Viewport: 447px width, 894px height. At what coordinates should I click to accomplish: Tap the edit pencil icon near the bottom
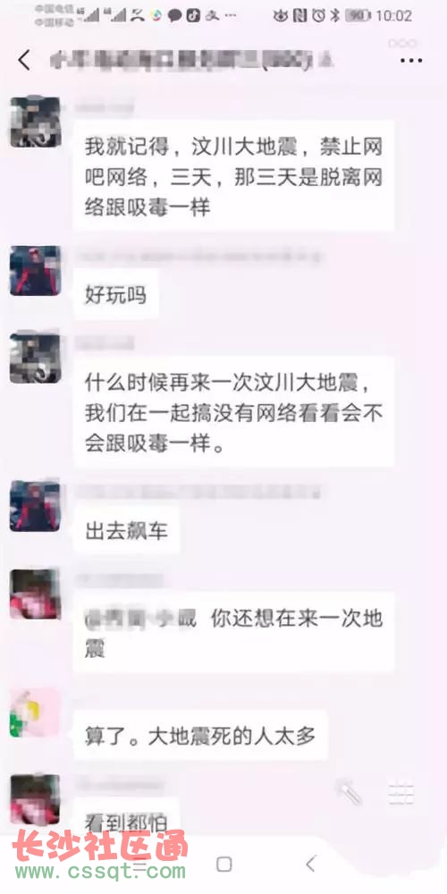pyautogui.click(x=349, y=792)
